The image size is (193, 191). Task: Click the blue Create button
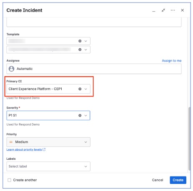[178, 180]
